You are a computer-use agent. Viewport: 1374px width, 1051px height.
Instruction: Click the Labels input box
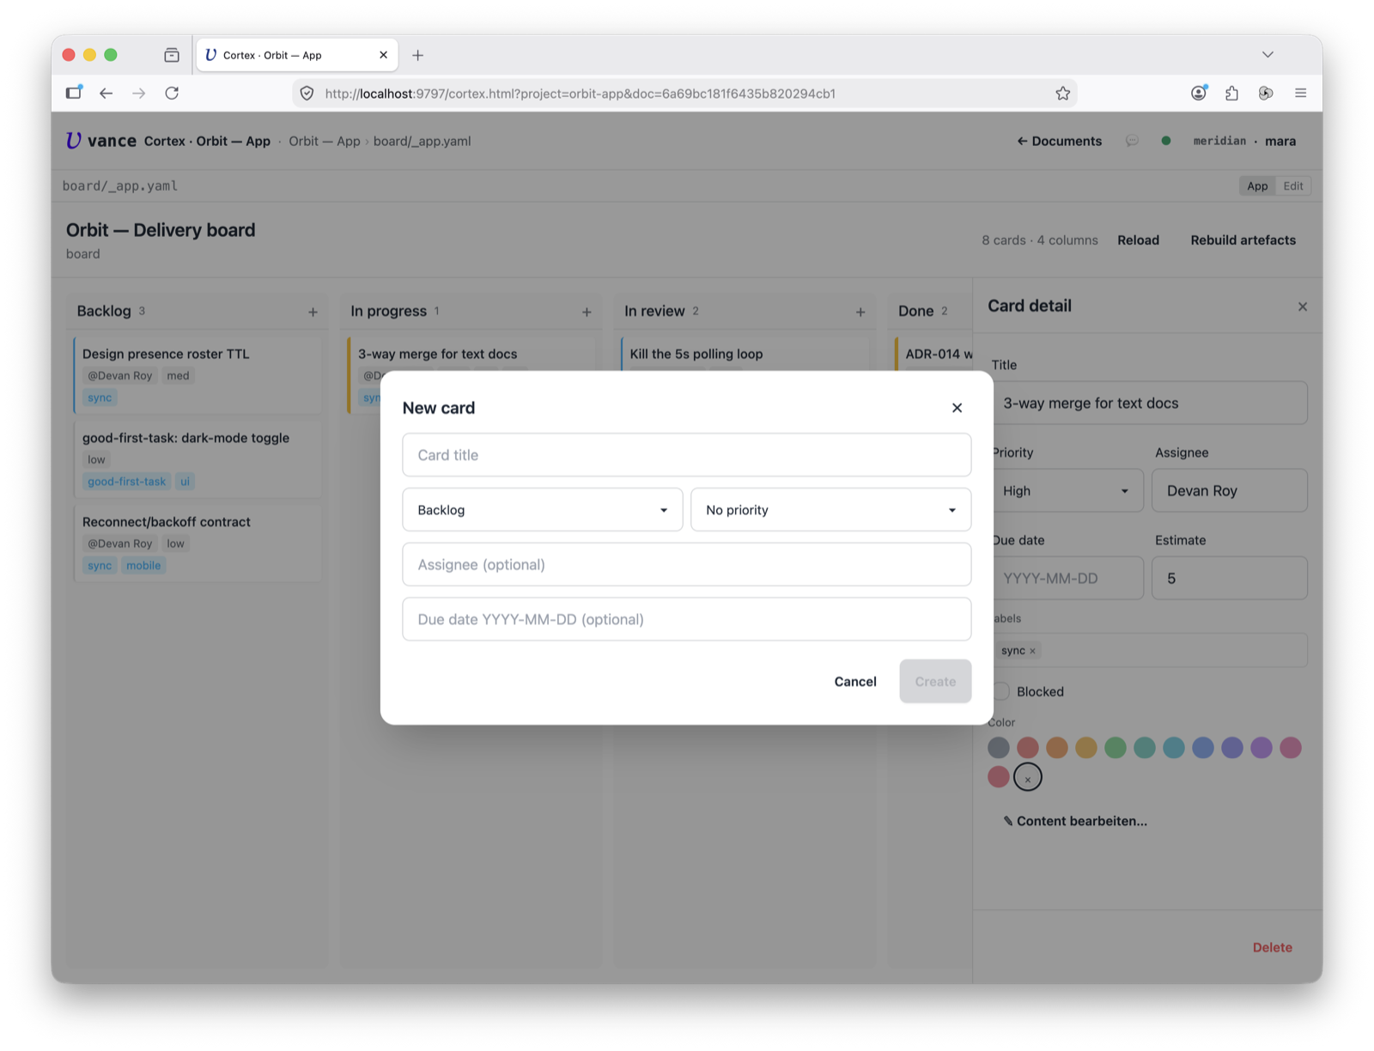(1150, 650)
